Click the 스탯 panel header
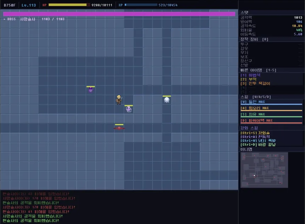Viewport: 305px width, 224px height. [244, 13]
